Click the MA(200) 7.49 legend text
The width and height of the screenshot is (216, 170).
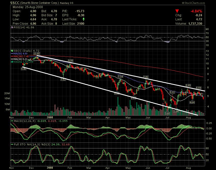pyautogui.click(x=21, y=56)
